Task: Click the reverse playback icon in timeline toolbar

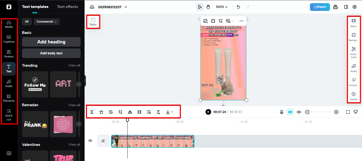Action: 111,112
